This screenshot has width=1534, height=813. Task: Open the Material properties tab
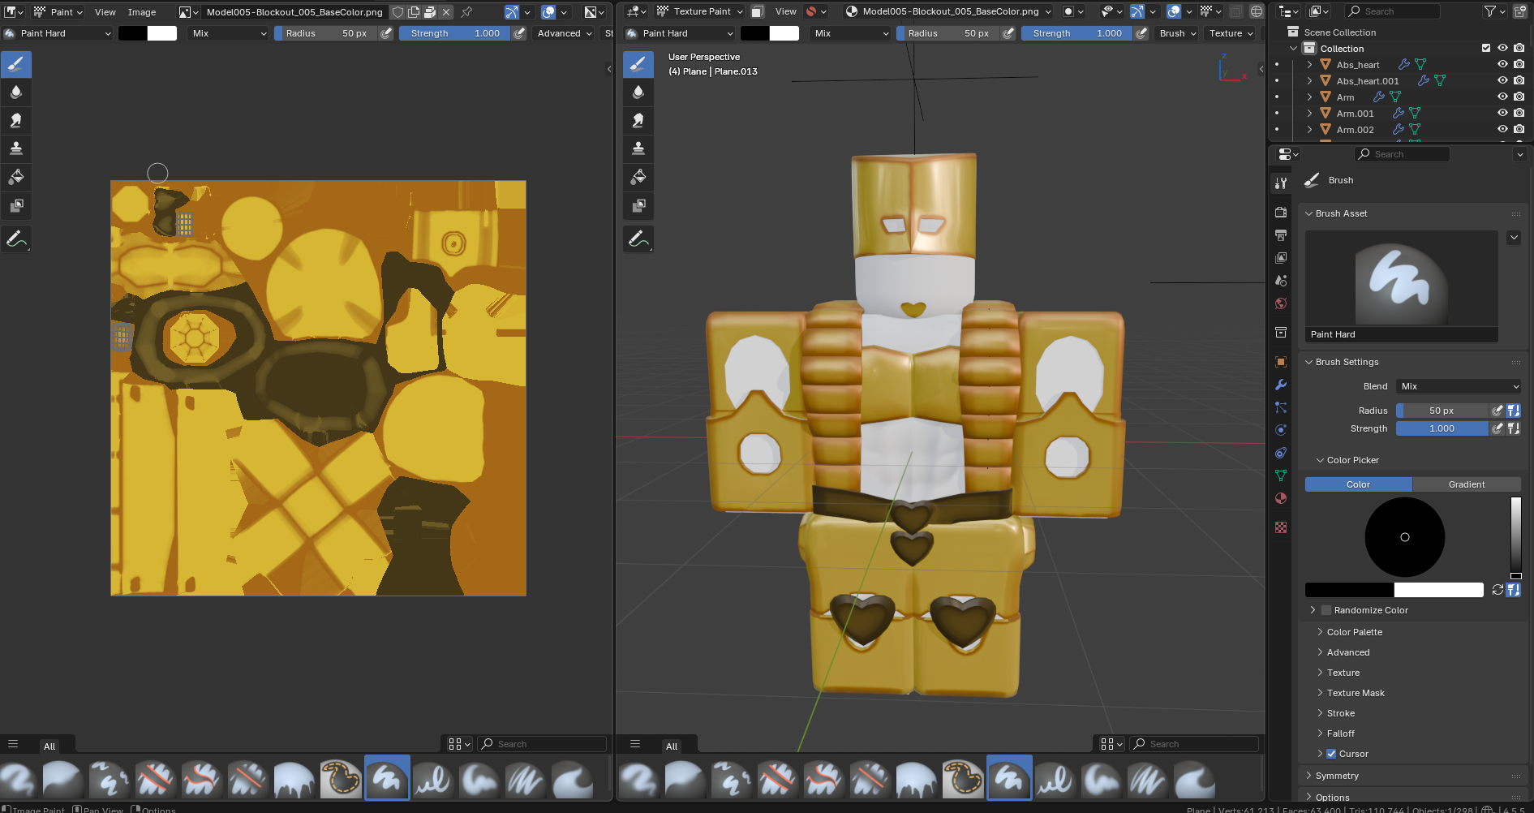1281,498
